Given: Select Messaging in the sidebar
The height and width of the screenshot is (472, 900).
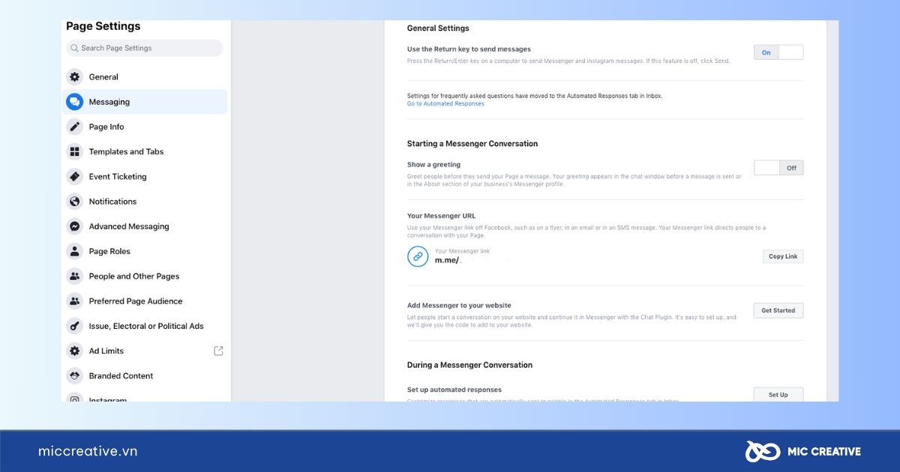Looking at the screenshot, I should [x=145, y=102].
